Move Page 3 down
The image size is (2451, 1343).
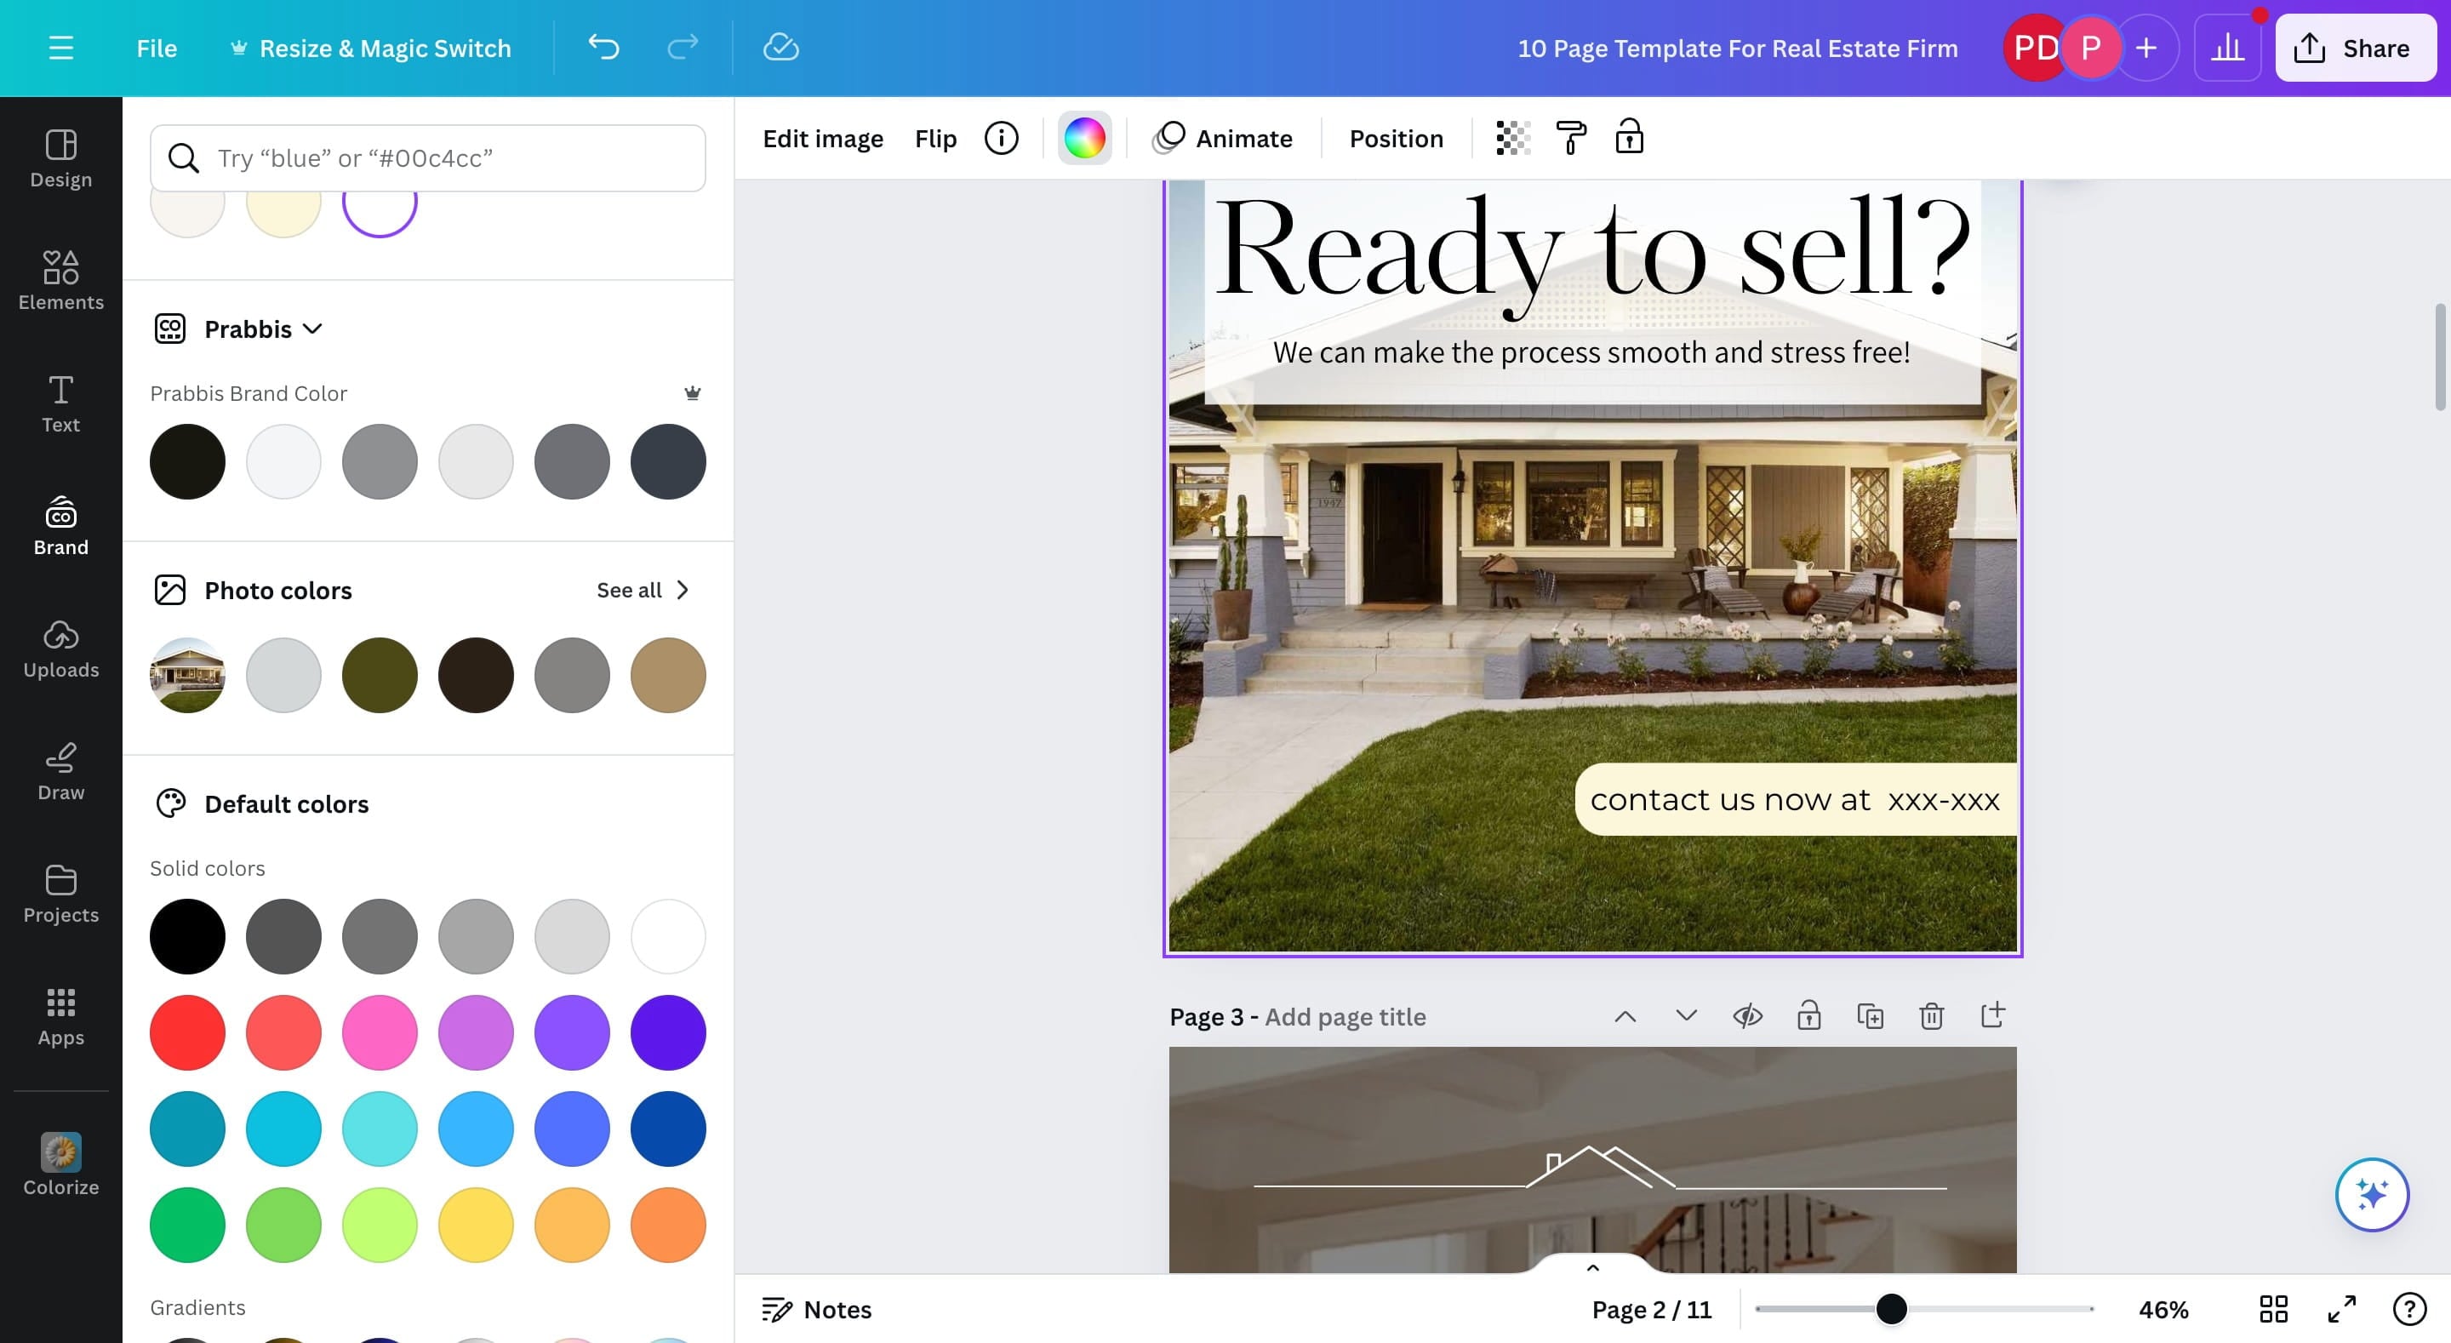click(x=1686, y=1016)
